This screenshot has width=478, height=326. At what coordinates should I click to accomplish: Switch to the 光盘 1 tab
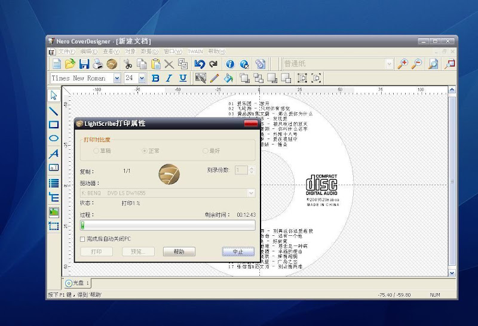(77, 282)
